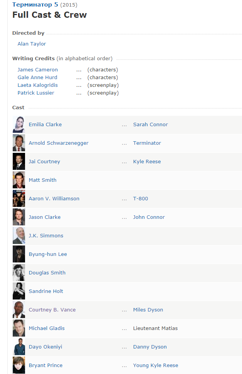Open Laeta Kalogridis' profile link
This screenshot has width=242, height=374.
click(38, 85)
